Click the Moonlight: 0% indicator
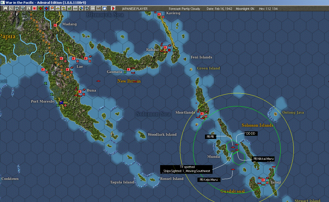The image size is (329, 202). pyautogui.click(x=245, y=9)
